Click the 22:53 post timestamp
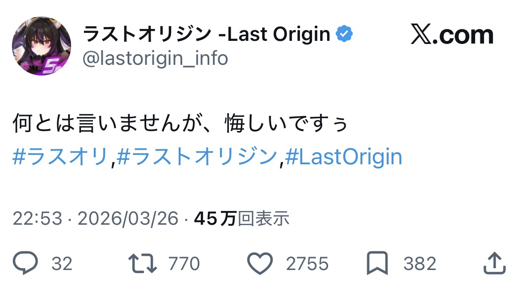Viewport: 524px width, 290px height. point(37,218)
